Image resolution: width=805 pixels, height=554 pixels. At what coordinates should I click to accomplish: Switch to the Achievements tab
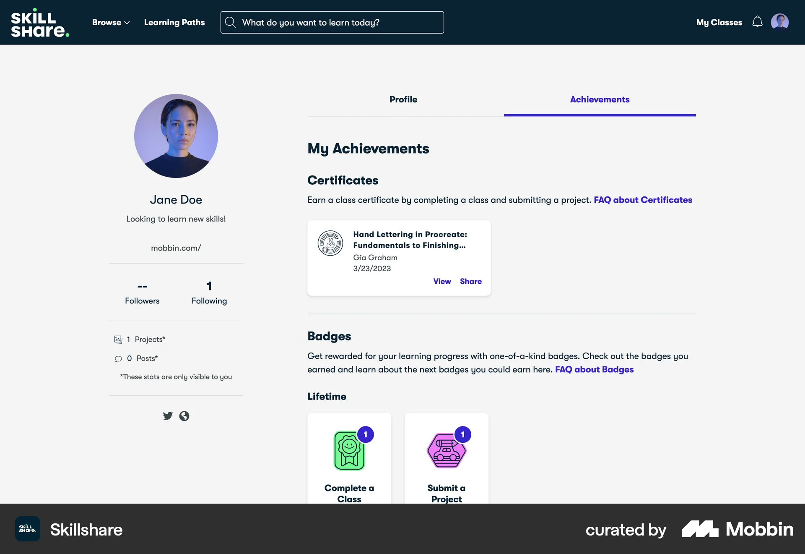pos(599,99)
